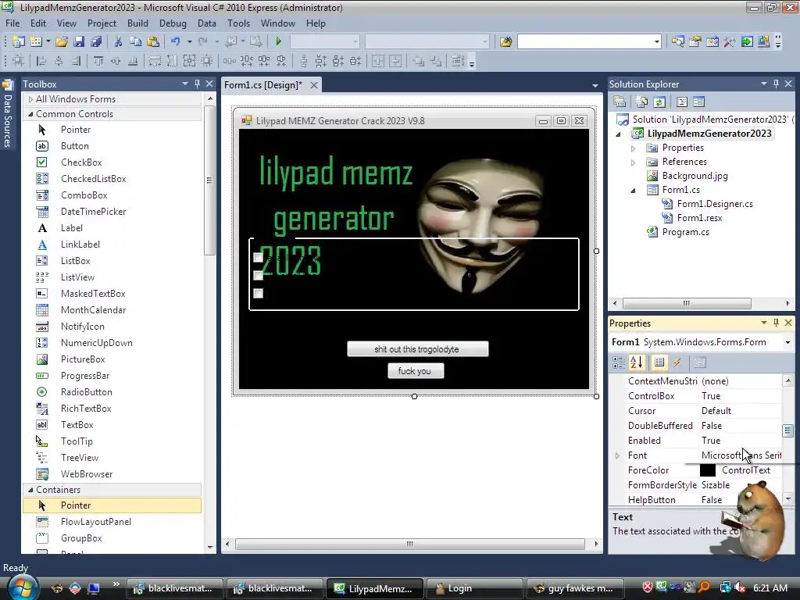Click the ForeColor black color swatch

click(708, 470)
